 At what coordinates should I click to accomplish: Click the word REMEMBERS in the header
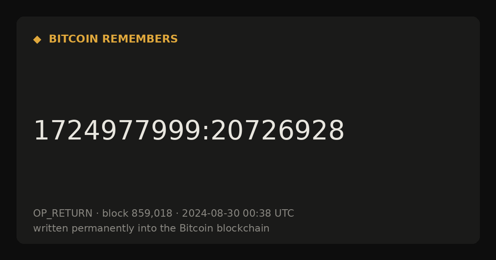140,39
